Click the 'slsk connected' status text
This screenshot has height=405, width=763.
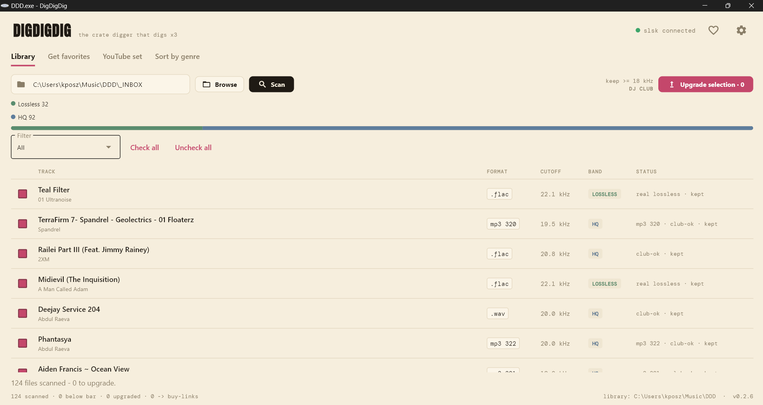pos(669,31)
